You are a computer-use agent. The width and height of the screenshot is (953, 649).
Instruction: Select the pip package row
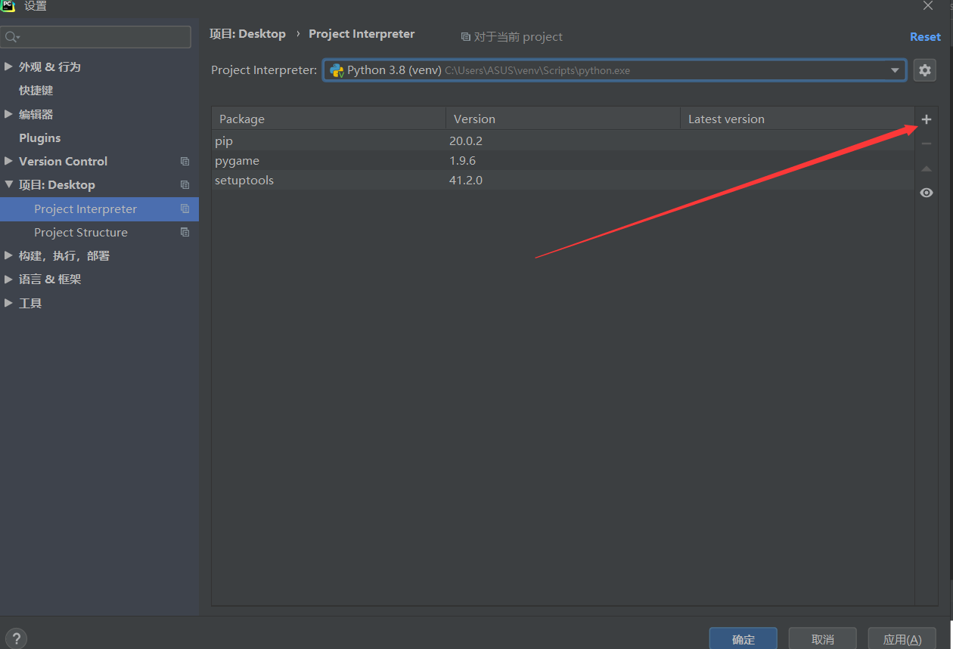tap(563, 141)
